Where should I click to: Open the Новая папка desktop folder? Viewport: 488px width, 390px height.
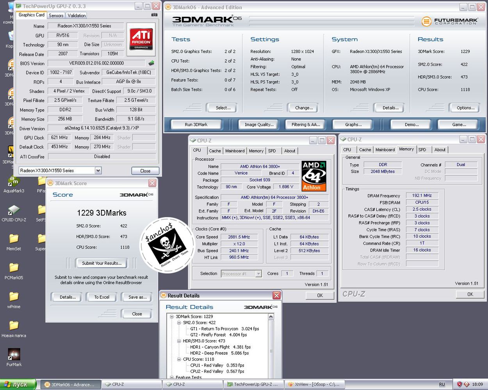point(14,329)
